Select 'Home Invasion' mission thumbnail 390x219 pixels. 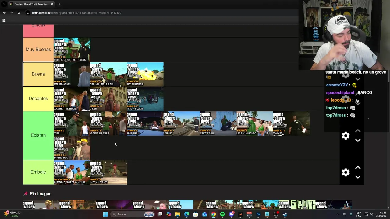pyautogui.click(x=72, y=75)
